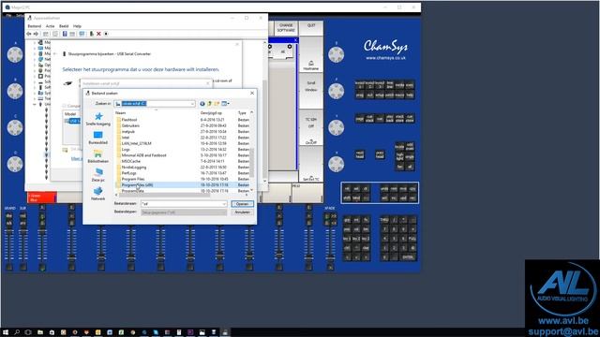Image resolution: width=600 pixels, height=337 pixels.
Task: Select the Gebruikers folder
Action: pyautogui.click(x=130, y=125)
